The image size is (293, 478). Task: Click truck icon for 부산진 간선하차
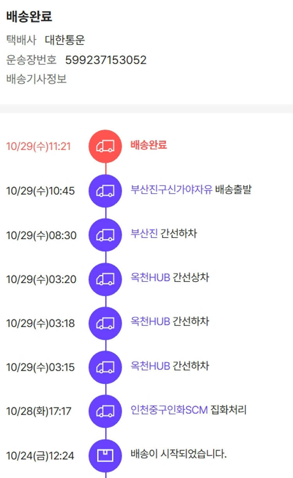tap(105, 235)
